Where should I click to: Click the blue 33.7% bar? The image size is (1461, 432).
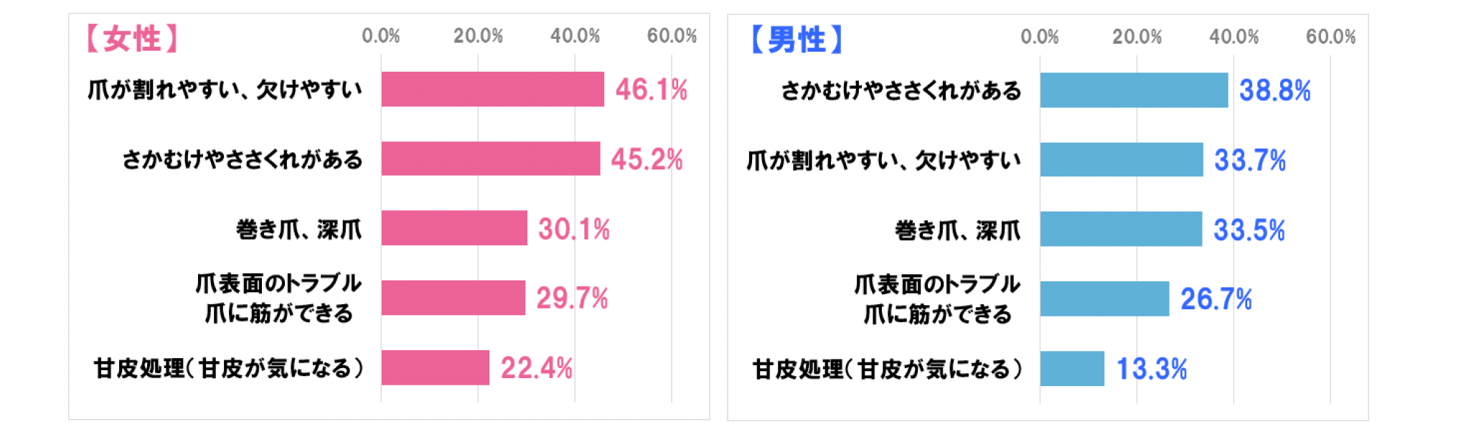1121,159
